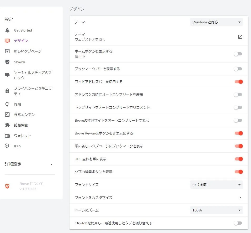Select the Get started rocket icon
This screenshot has height=233, width=251.
[x=7, y=30]
